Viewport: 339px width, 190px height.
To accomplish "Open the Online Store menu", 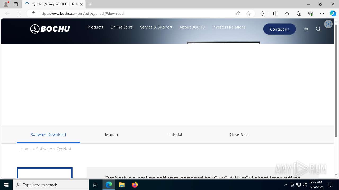I will [x=122, y=27].
